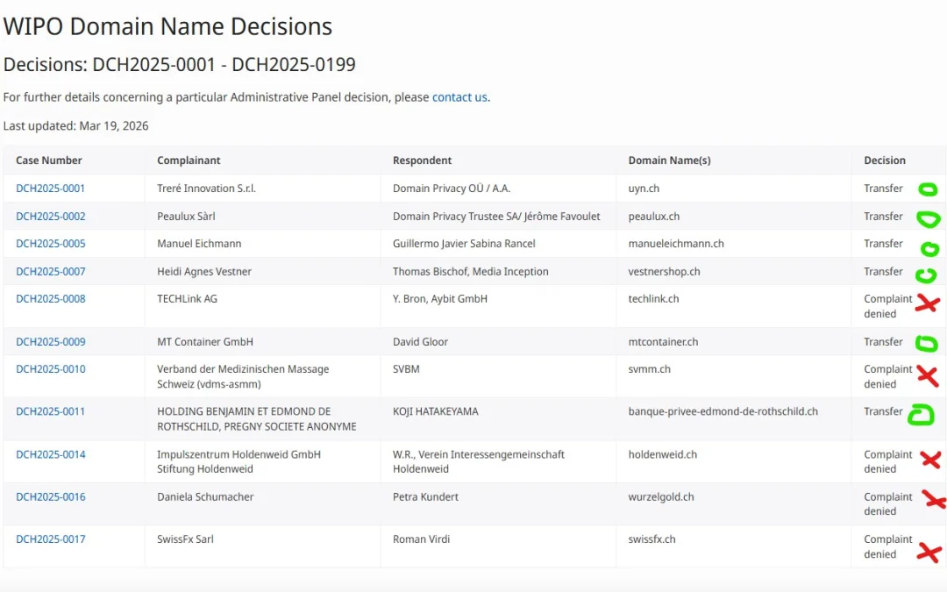Image resolution: width=947 pixels, height=592 pixels.
Task: Click the 'Complainant' column header
Action: coord(189,160)
